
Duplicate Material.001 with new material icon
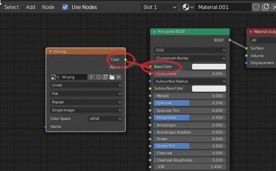point(266,7)
